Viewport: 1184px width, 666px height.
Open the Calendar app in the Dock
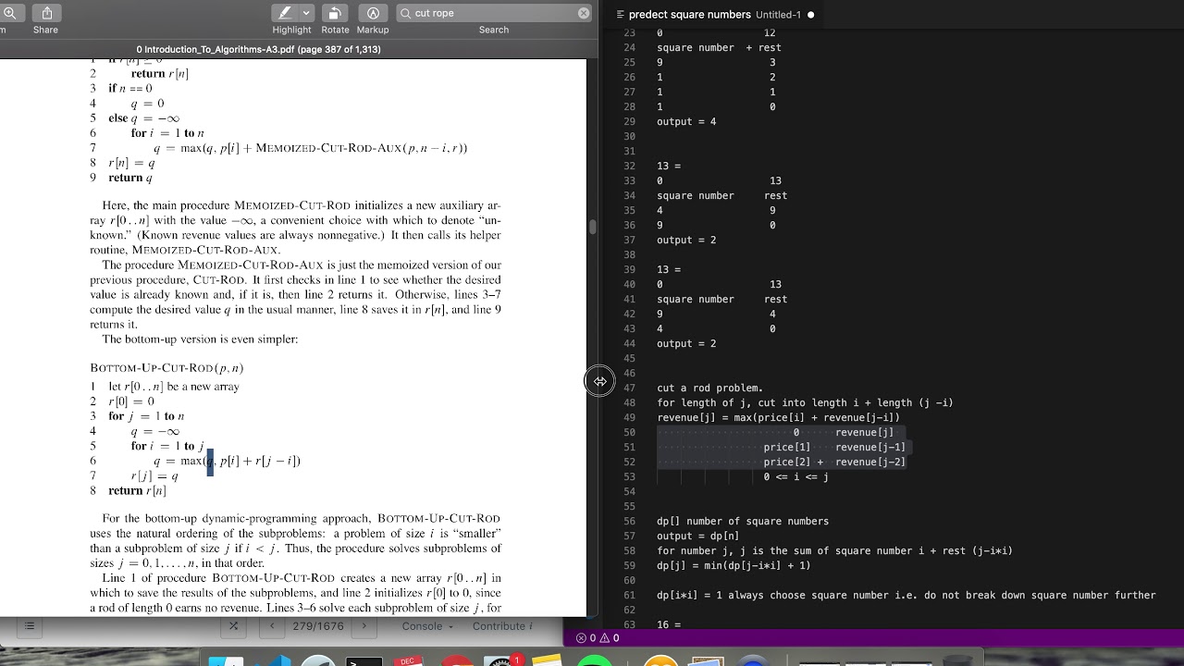point(408,660)
